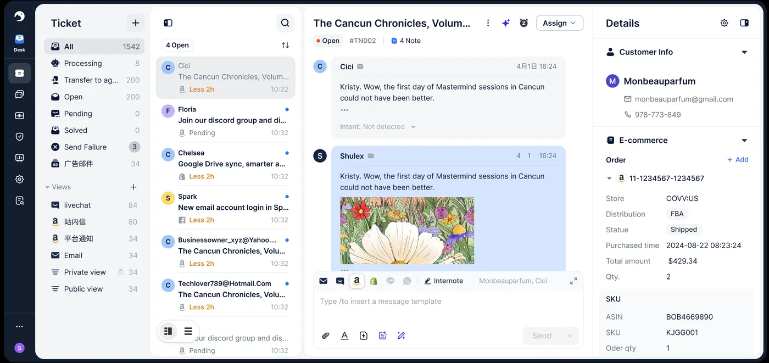This screenshot has width=769, height=363.
Task: Open the Details panel settings gear
Action: coord(725,23)
